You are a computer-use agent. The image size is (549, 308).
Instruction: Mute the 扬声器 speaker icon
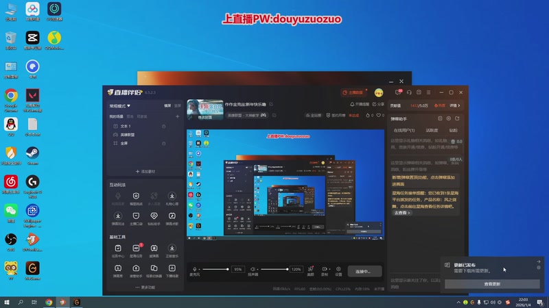coord(253,269)
